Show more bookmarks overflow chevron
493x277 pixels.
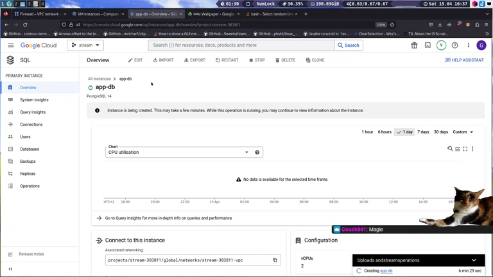(x=487, y=33)
